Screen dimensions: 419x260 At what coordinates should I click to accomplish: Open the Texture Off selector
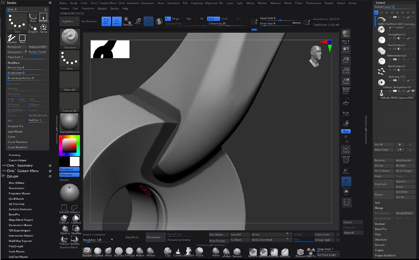pyautogui.click(x=70, y=102)
